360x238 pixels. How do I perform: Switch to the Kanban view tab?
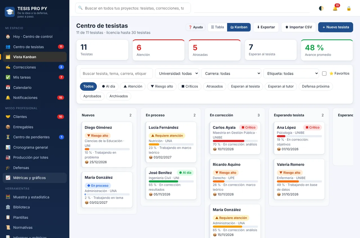(239, 27)
